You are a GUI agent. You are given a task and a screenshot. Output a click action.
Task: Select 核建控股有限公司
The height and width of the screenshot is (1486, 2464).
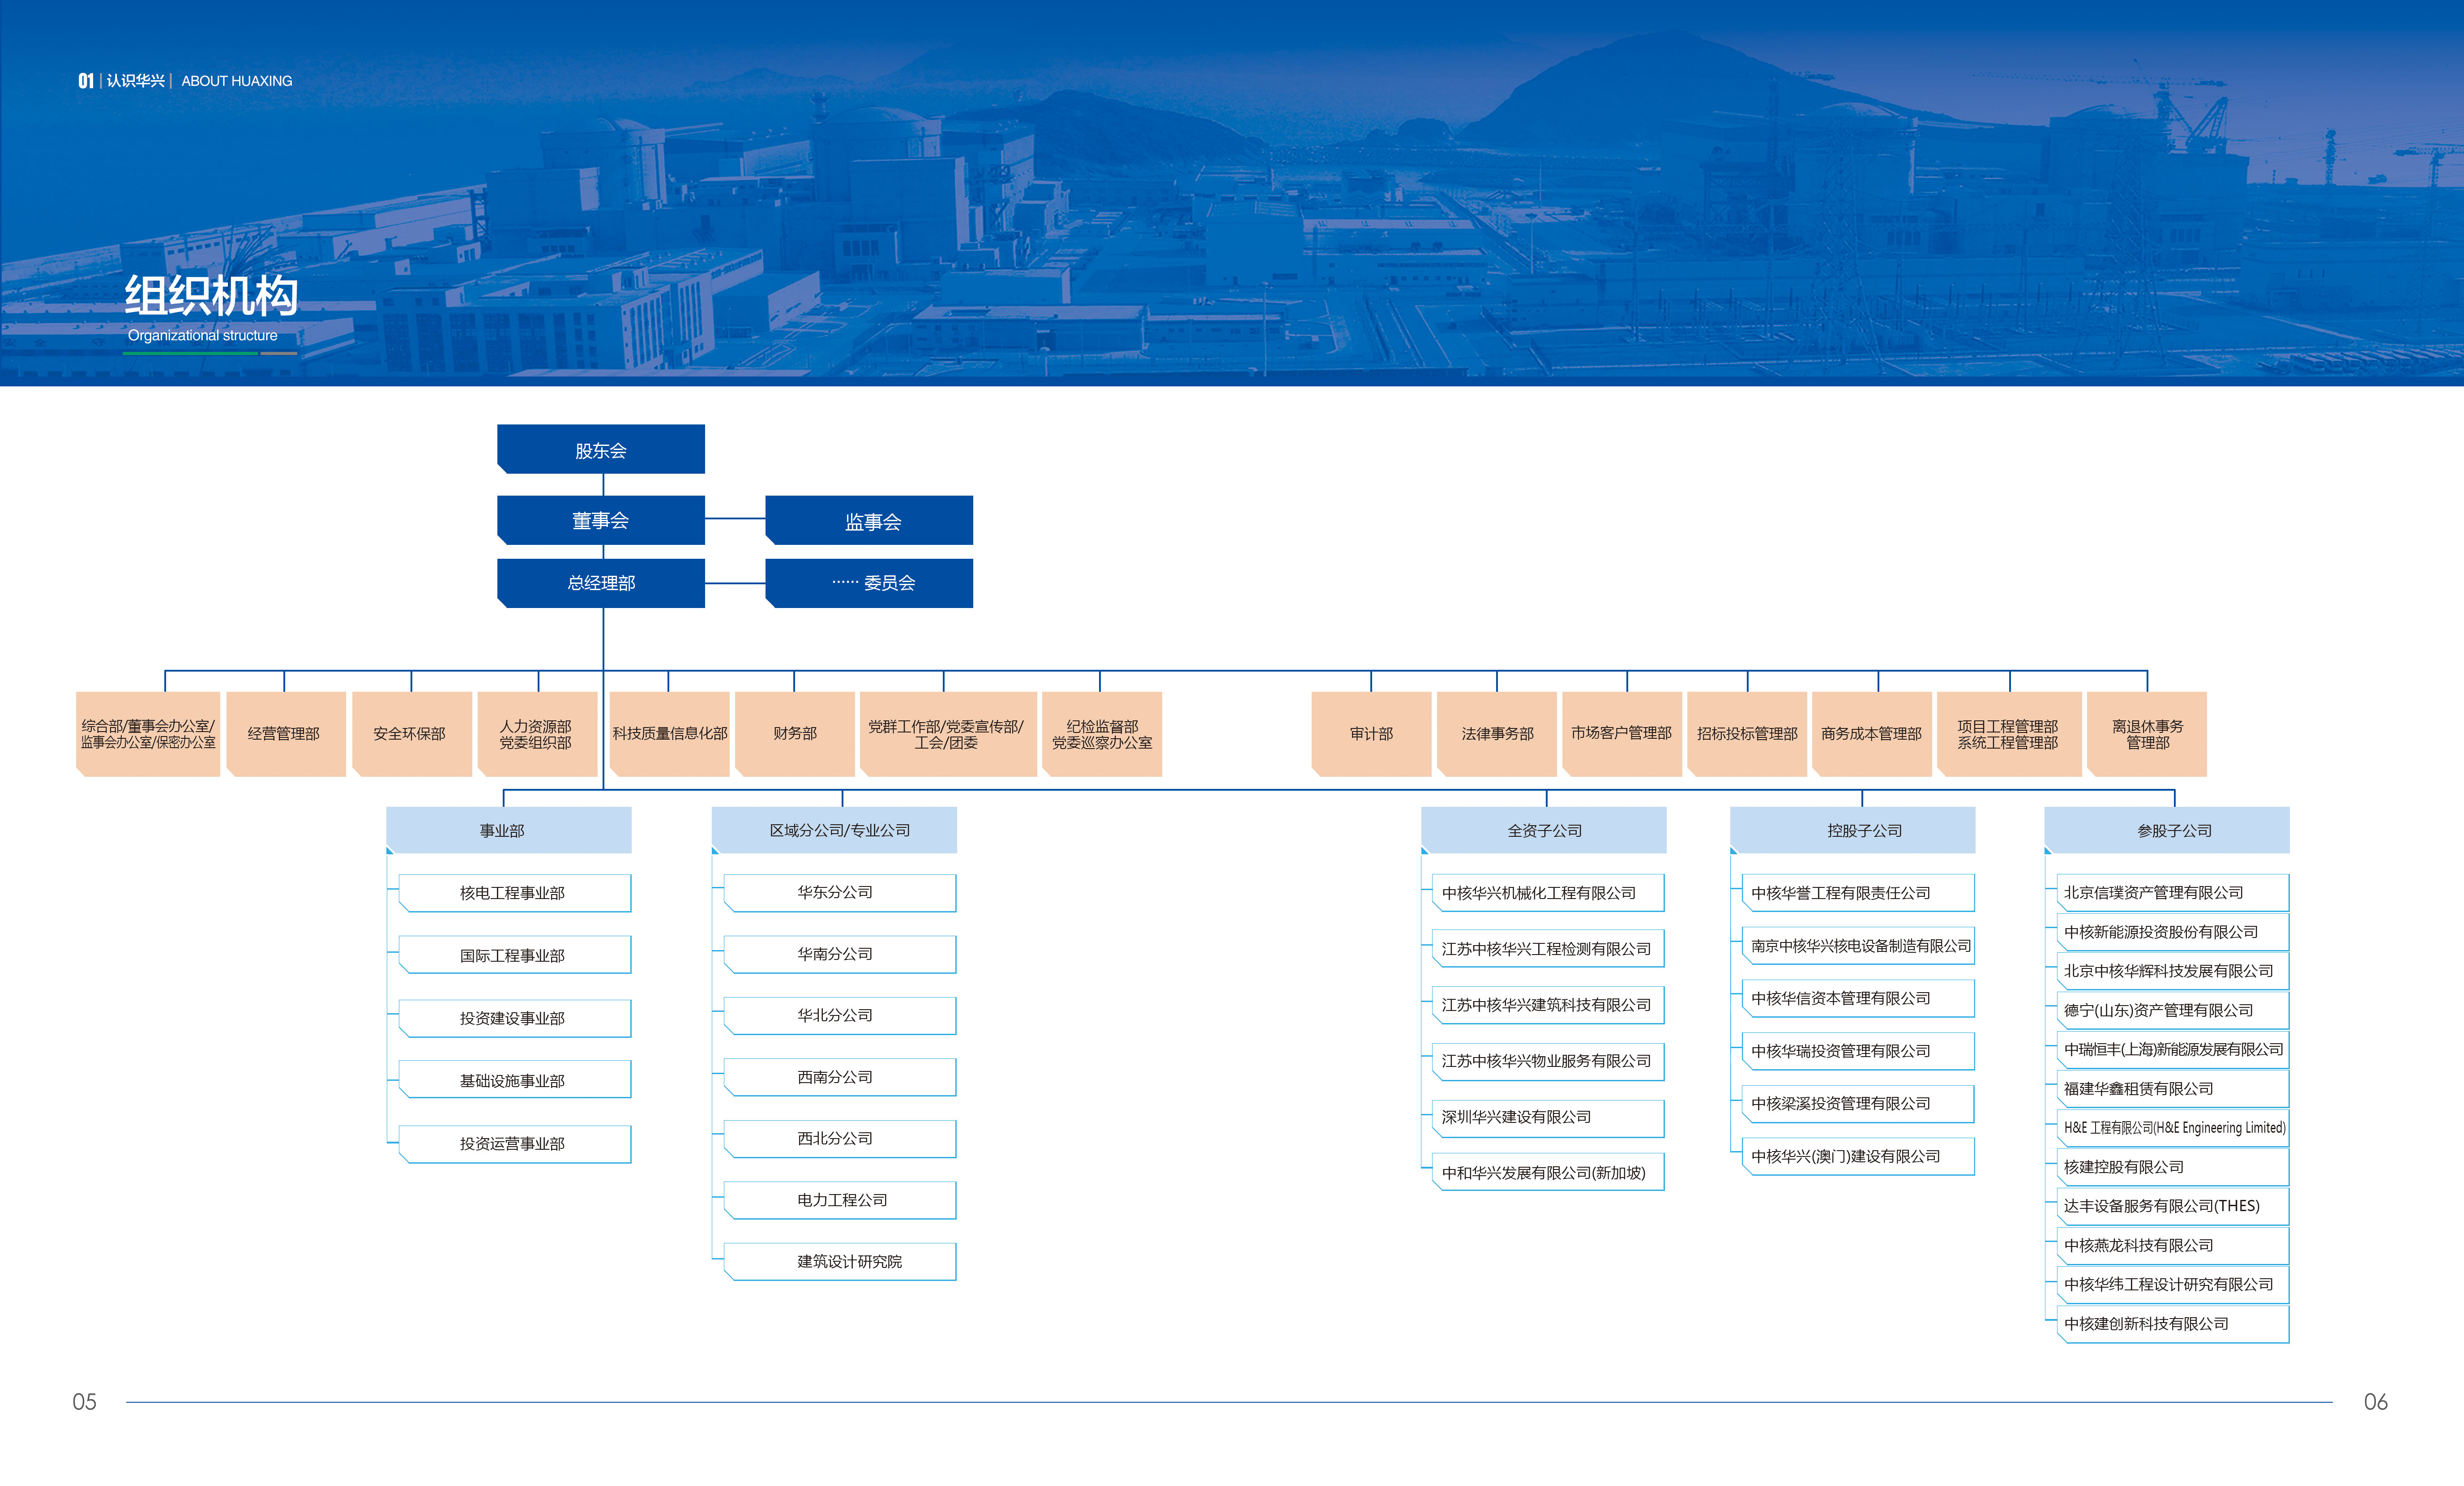(x=2173, y=1167)
